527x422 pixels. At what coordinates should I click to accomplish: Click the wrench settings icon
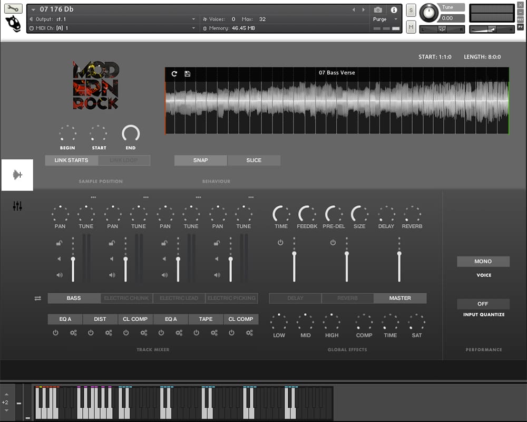[x=13, y=8]
